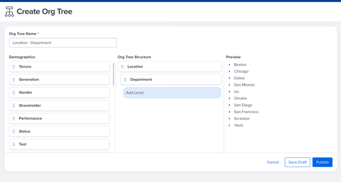This screenshot has width=341, height=182.
Task: Select the Omaha item in Preview
Action: (x=240, y=98)
